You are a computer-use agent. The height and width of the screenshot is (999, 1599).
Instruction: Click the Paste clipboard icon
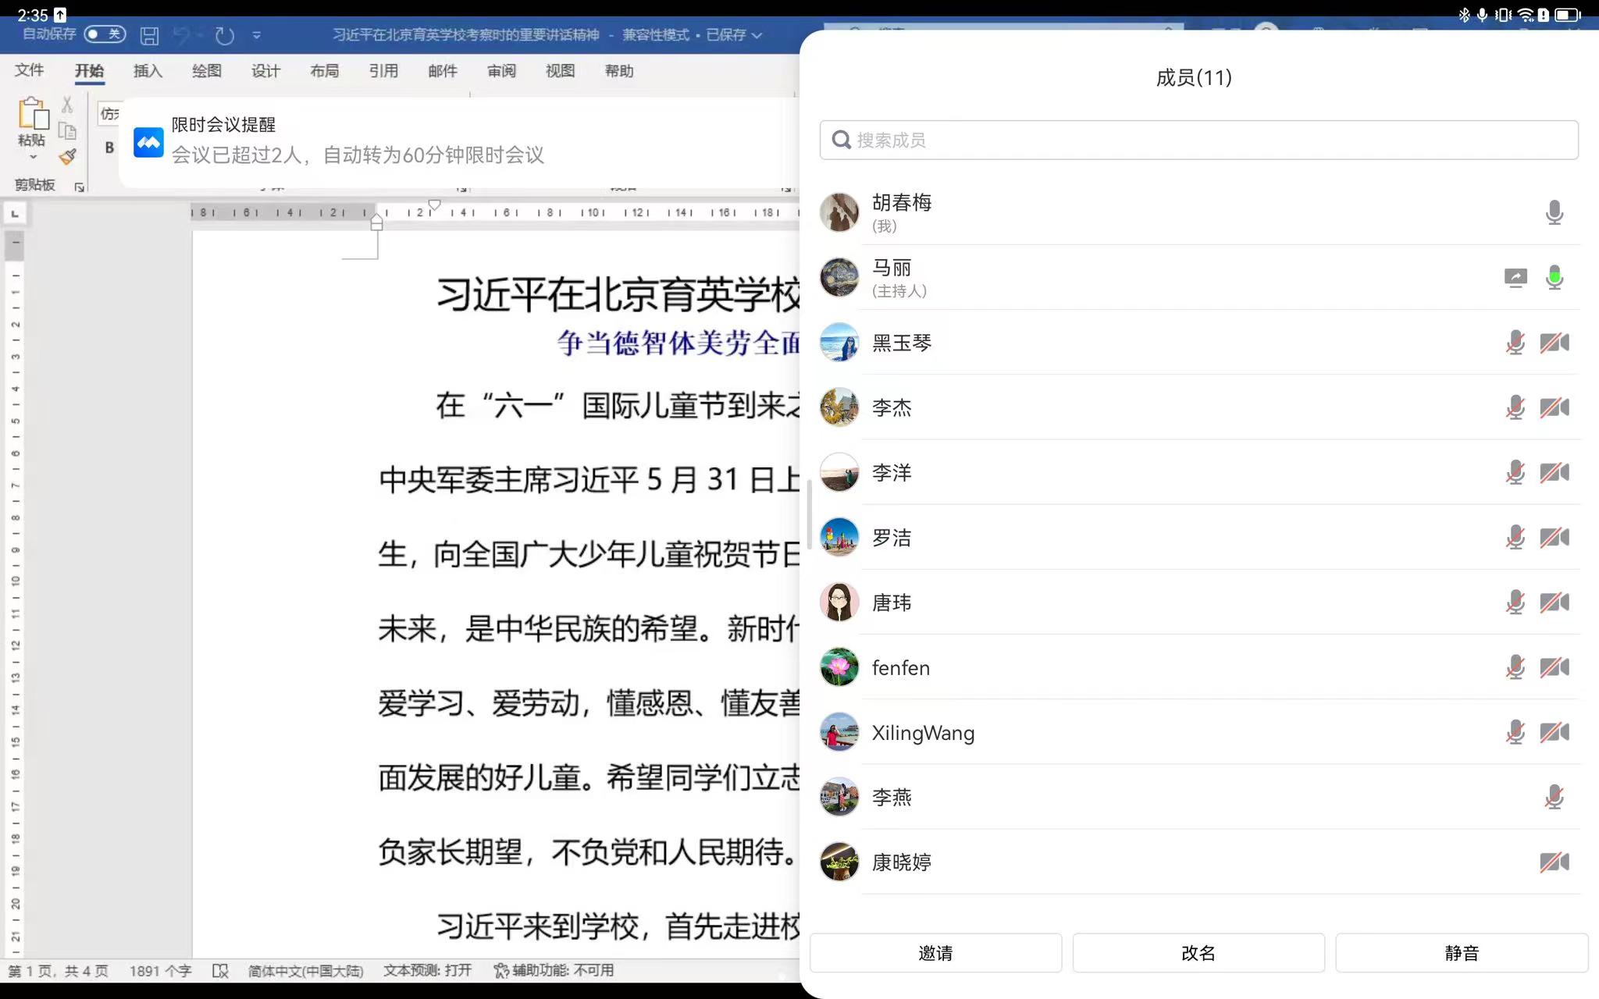(33, 114)
